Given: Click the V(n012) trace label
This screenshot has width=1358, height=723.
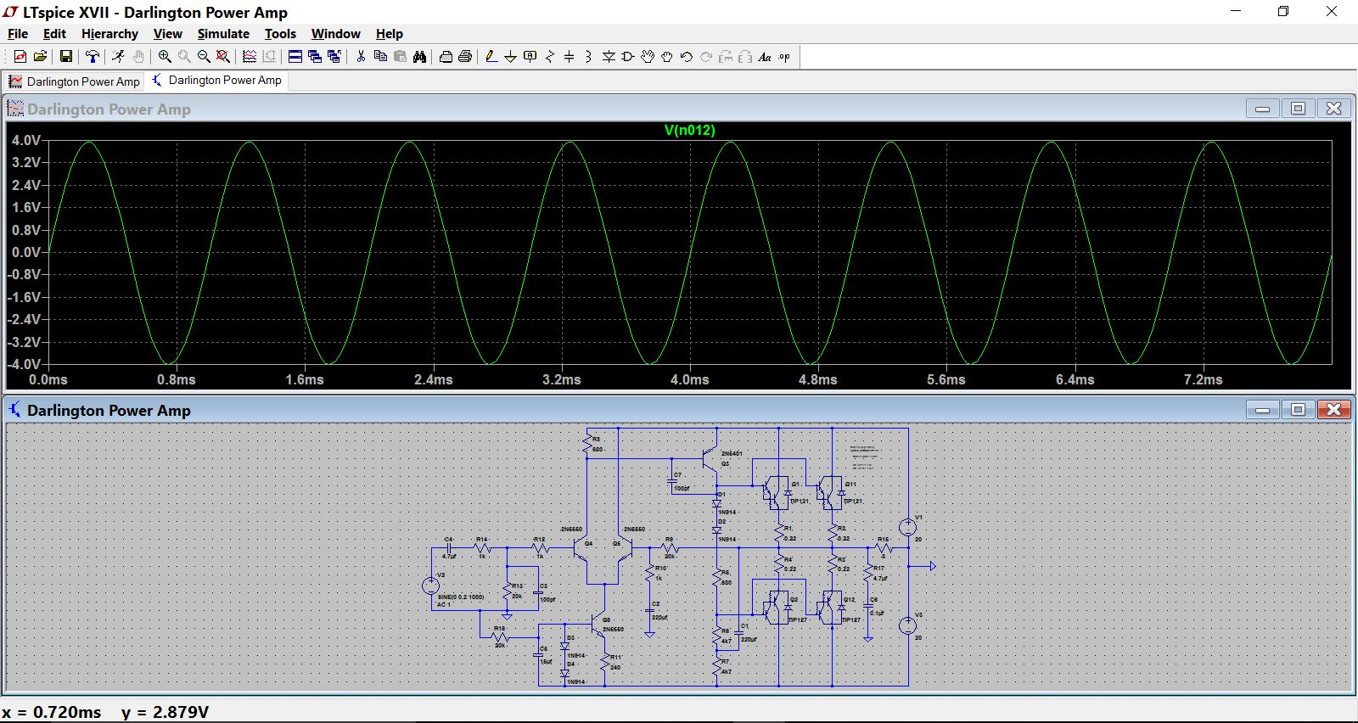Looking at the screenshot, I should coord(689,130).
